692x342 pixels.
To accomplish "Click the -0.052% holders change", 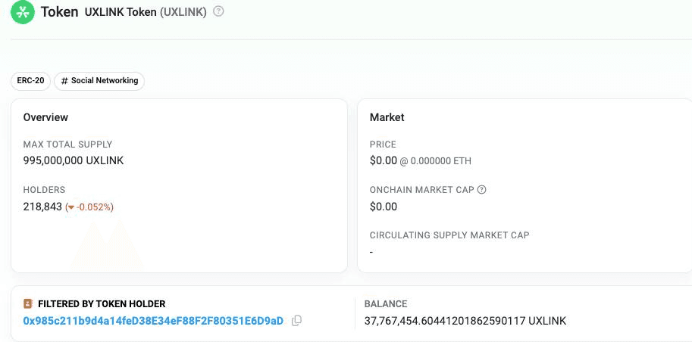I will 93,207.
